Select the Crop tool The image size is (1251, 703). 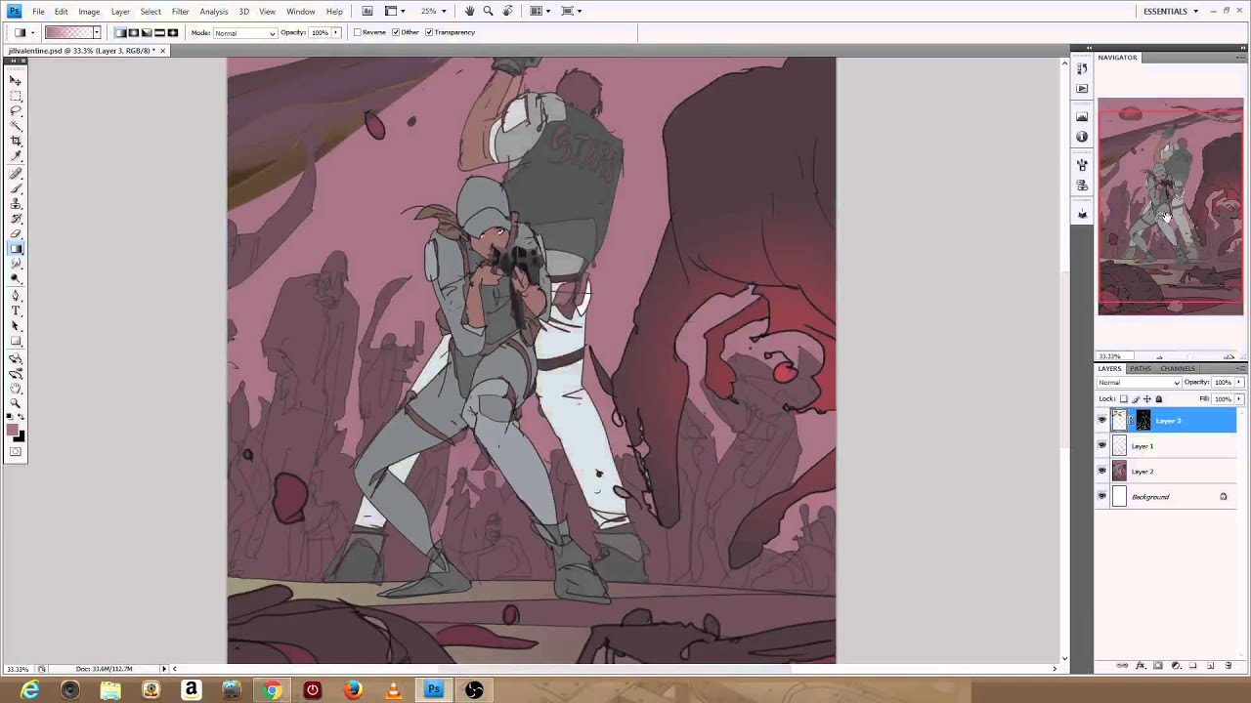(16, 142)
